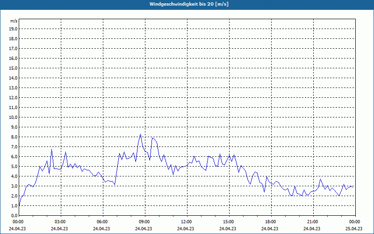Image resolution: width=374 pixels, height=234 pixels.
Task: Click the '06:00' time label
Action: [x=102, y=222]
